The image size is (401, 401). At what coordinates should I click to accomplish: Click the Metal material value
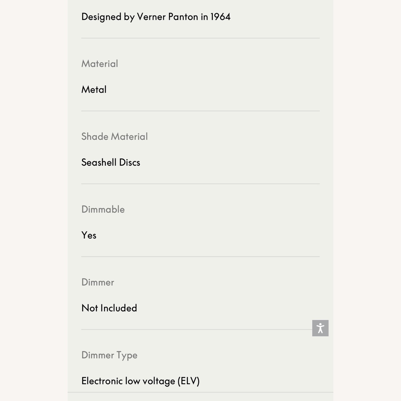tap(94, 89)
